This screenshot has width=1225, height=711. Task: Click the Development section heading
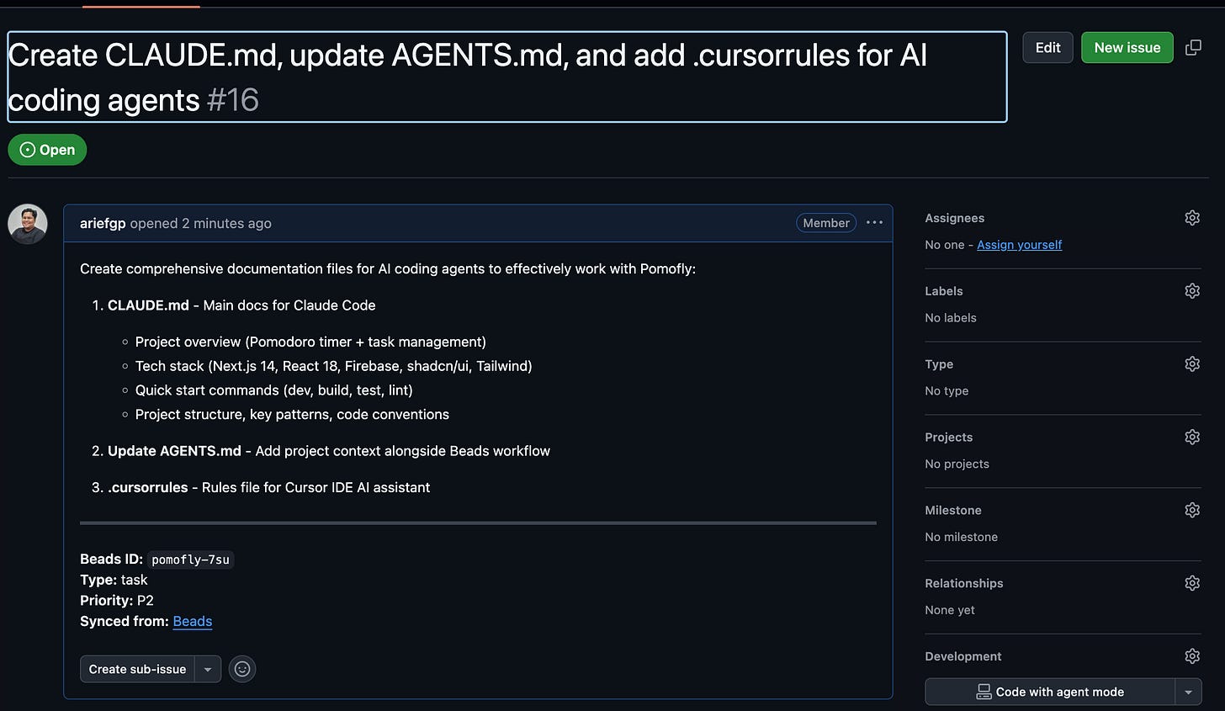point(963,656)
